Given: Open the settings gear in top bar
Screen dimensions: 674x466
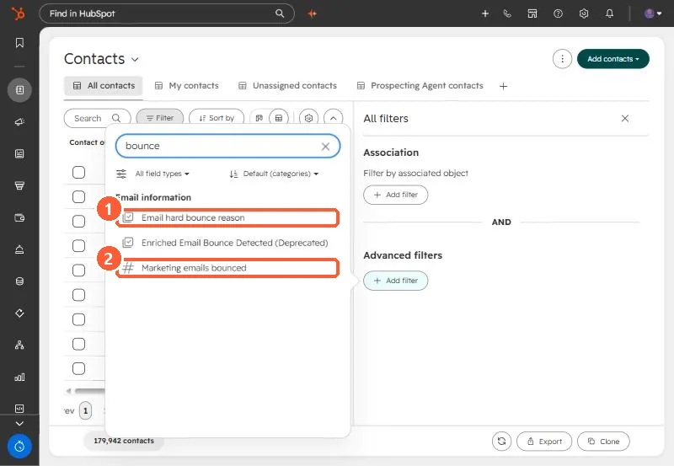Looking at the screenshot, I should 584,13.
